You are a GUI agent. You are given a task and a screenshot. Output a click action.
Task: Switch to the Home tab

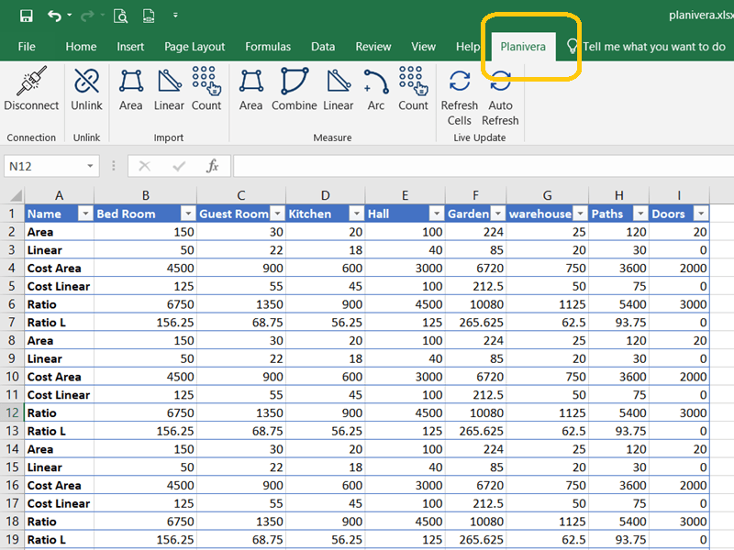point(81,47)
